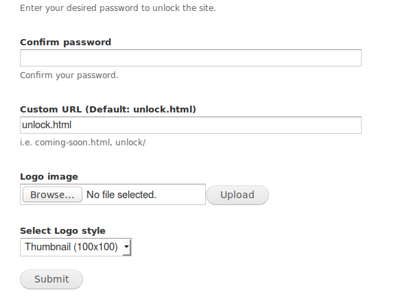This screenshot has height=301, width=398.
Task: Click the Custom URL label
Action: [108, 109]
